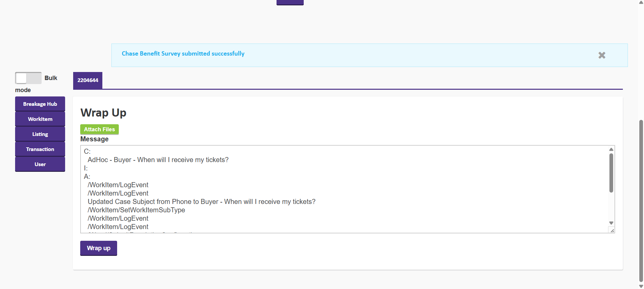
Task: Open the Breakage Hub section
Action: 40,104
